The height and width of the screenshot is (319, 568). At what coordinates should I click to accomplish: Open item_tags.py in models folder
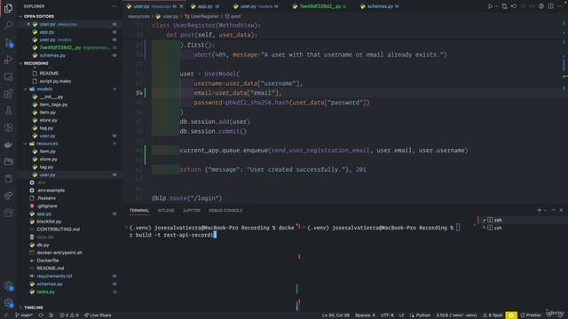click(x=53, y=105)
